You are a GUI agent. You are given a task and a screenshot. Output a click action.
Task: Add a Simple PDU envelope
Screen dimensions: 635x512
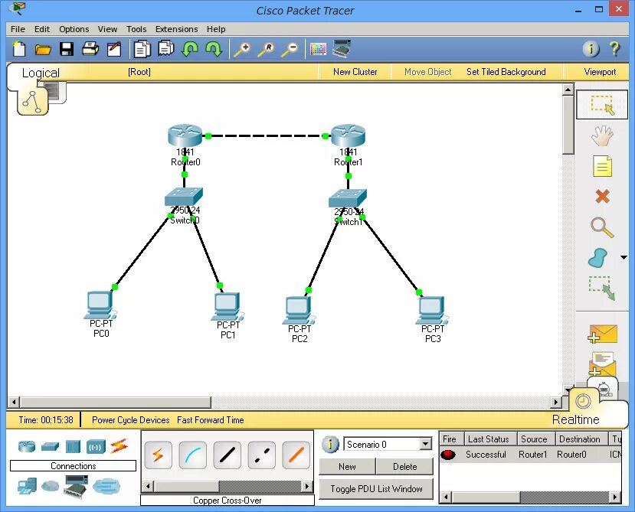point(603,334)
